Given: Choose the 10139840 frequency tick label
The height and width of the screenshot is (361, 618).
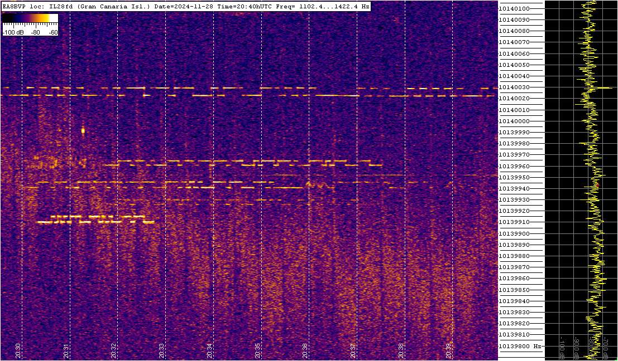Looking at the screenshot, I should 514,301.
